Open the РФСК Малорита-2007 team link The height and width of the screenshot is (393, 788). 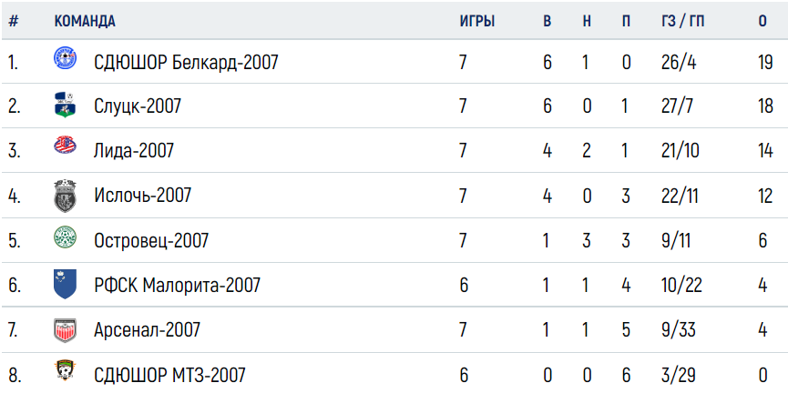pos(178,285)
